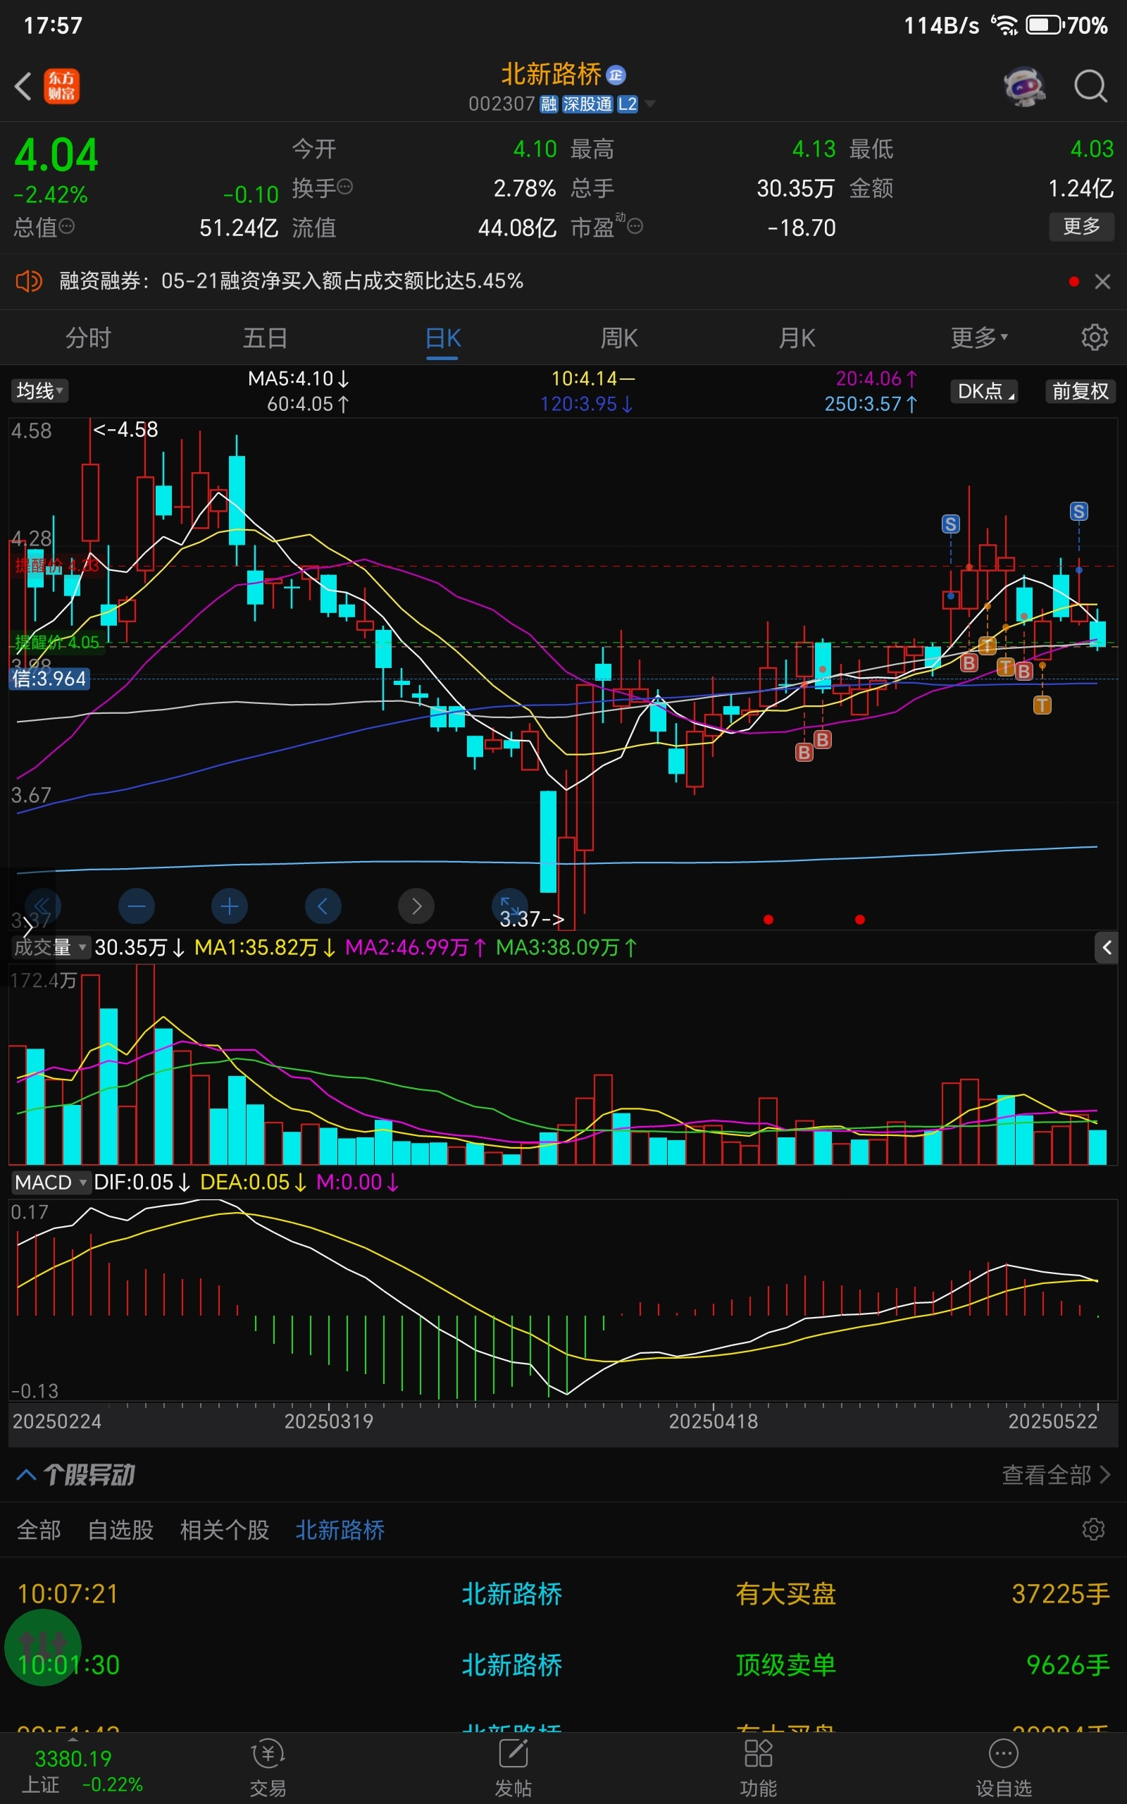Switch to the 周K tab
The height and width of the screenshot is (1804, 1127).
(619, 338)
